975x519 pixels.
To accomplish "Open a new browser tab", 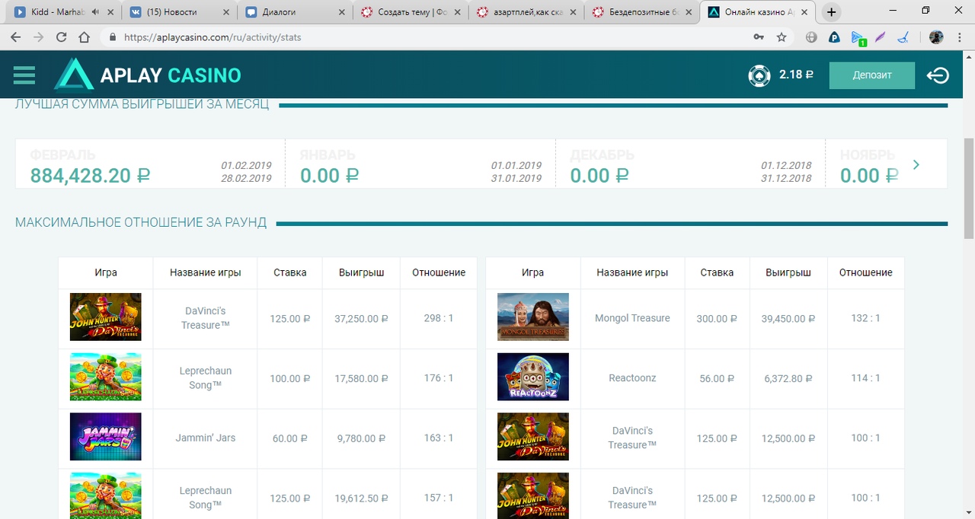I will (x=831, y=12).
